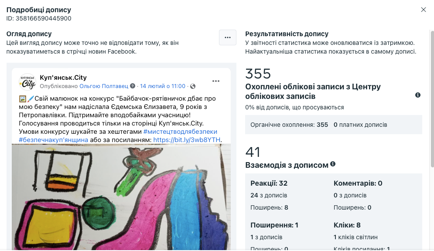Open the bit.ly/3wb8YTH link
Viewport: 434px width, 251px height.
[187, 140]
